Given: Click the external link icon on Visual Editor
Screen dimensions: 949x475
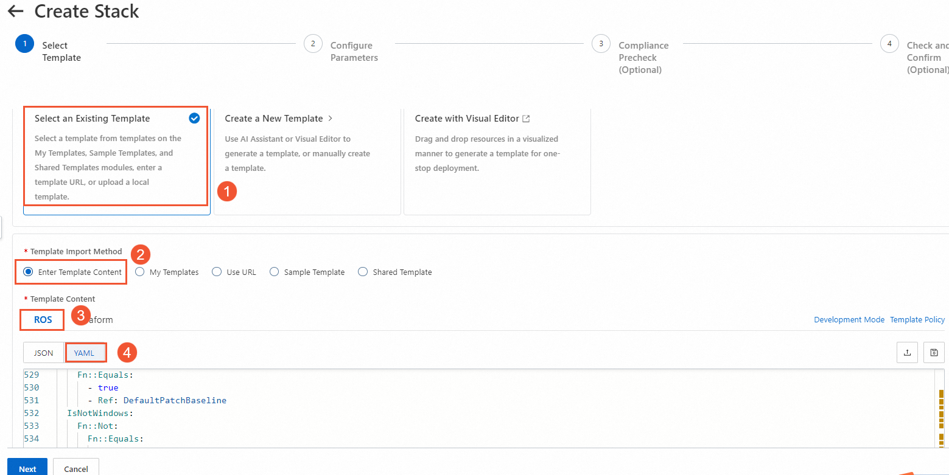Looking at the screenshot, I should click(x=527, y=119).
